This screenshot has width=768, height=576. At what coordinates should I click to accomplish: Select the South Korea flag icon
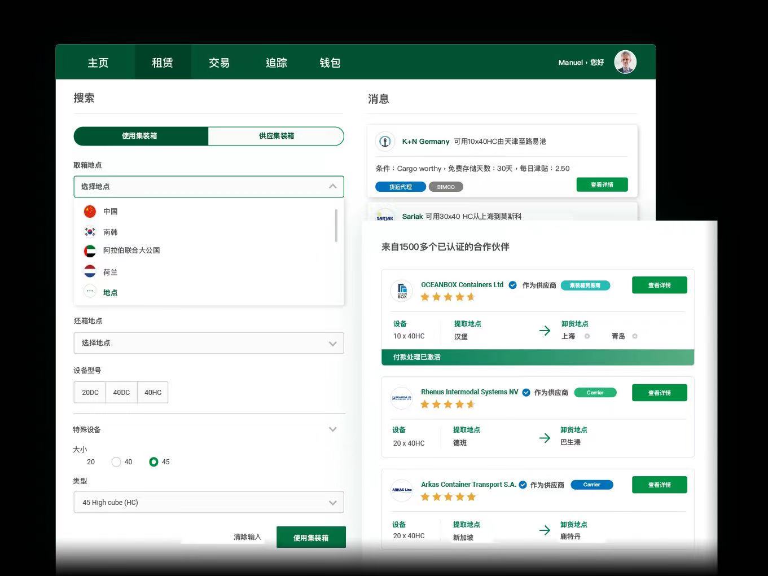coord(90,232)
